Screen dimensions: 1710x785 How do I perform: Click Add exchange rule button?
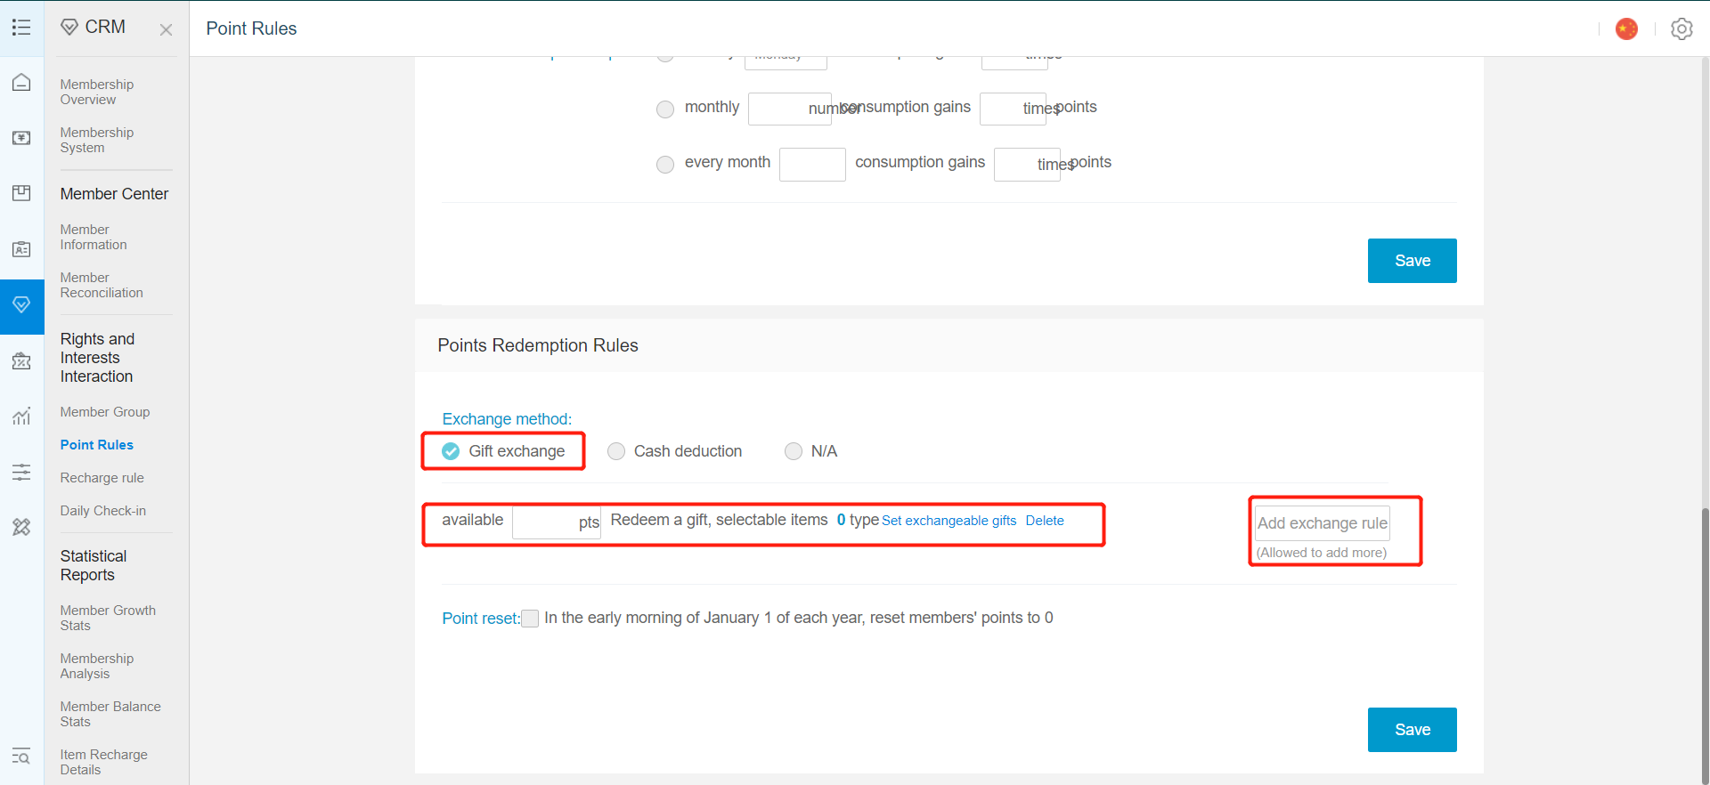pyautogui.click(x=1323, y=523)
